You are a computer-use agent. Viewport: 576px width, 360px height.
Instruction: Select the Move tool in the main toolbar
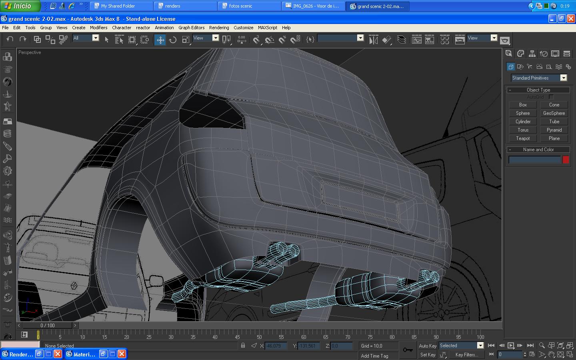point(160,40)
